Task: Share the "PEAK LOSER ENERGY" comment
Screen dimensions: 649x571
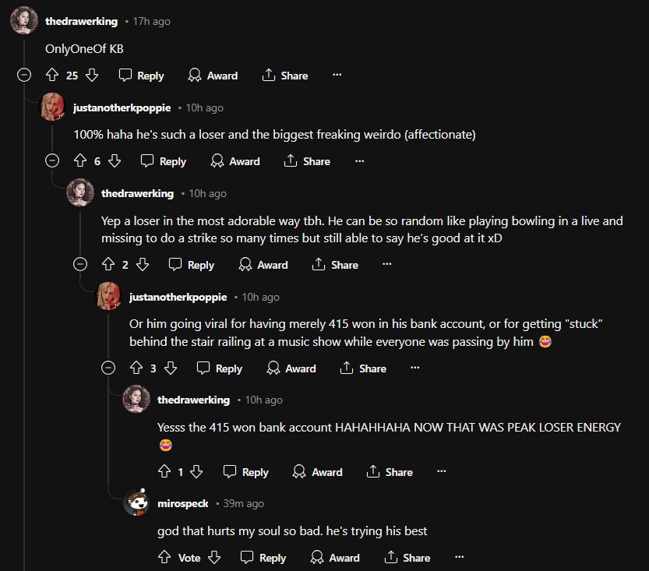Action: tap(390, 472)
